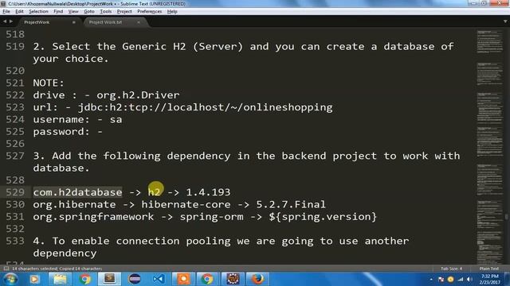Viewport: 510px width, 286px height.
Task: Open the Windows Start menu
Action: 10,279
